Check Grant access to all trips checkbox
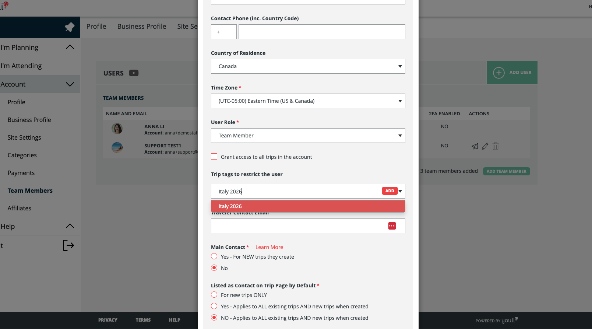 point(214,157)
